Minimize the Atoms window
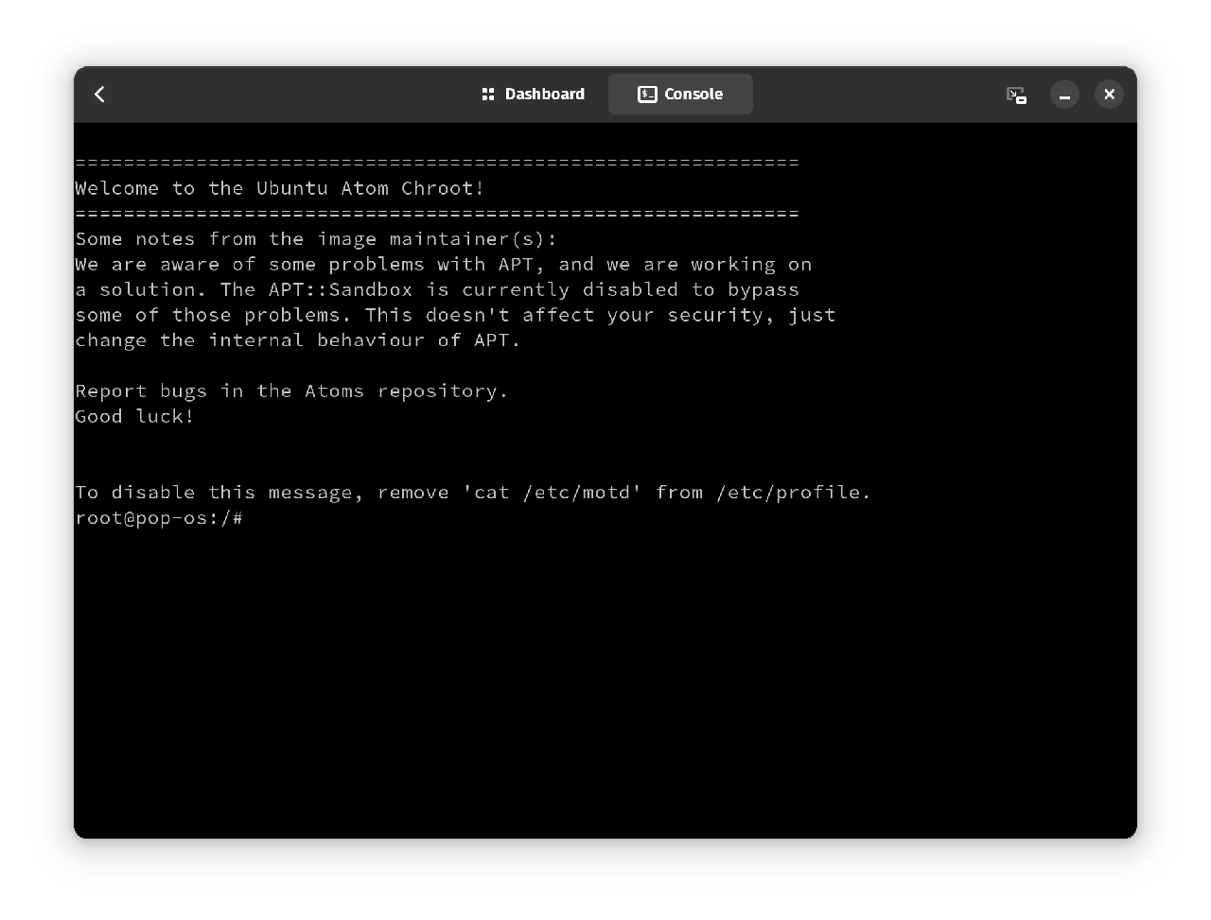 coord(1064,95)
